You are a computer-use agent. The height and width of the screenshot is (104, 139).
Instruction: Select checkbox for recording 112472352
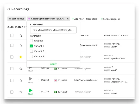click(12, 80)
